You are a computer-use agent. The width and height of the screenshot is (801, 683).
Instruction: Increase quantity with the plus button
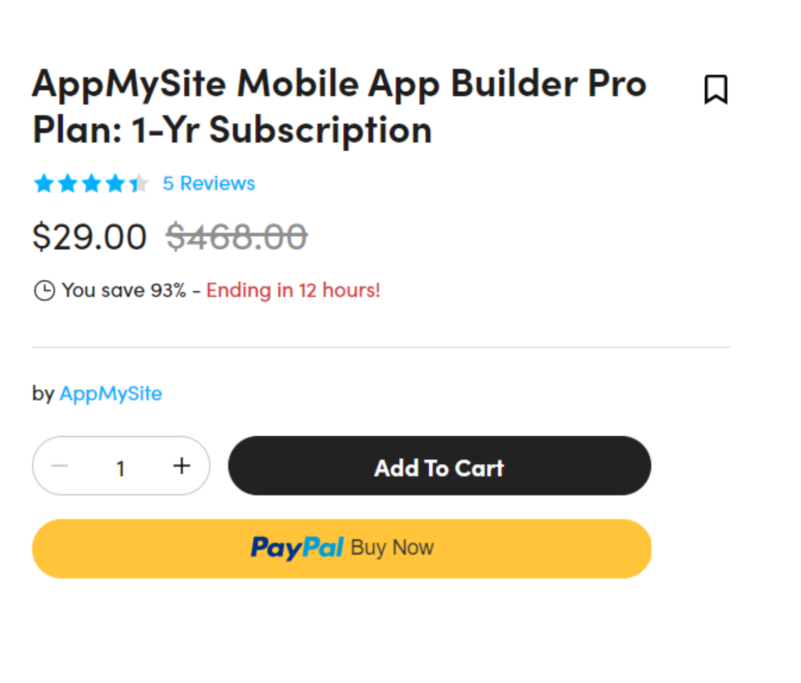pos(181,465)
